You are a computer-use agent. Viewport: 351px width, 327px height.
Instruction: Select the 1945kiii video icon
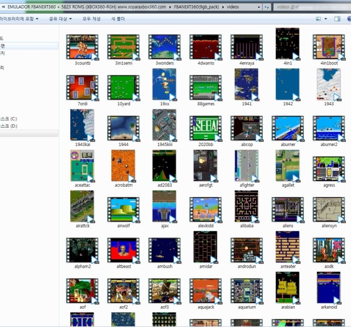coord(165,125)
